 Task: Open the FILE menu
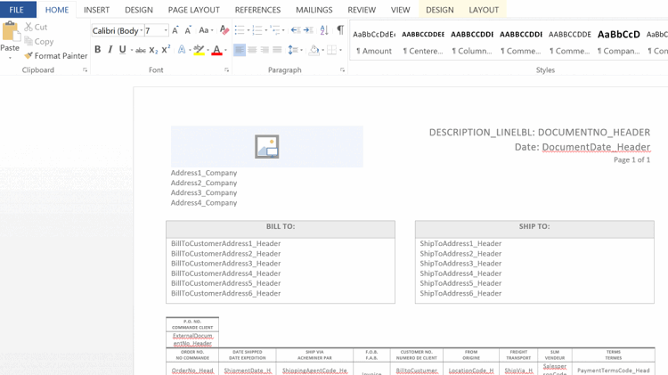tap(16, 10)
